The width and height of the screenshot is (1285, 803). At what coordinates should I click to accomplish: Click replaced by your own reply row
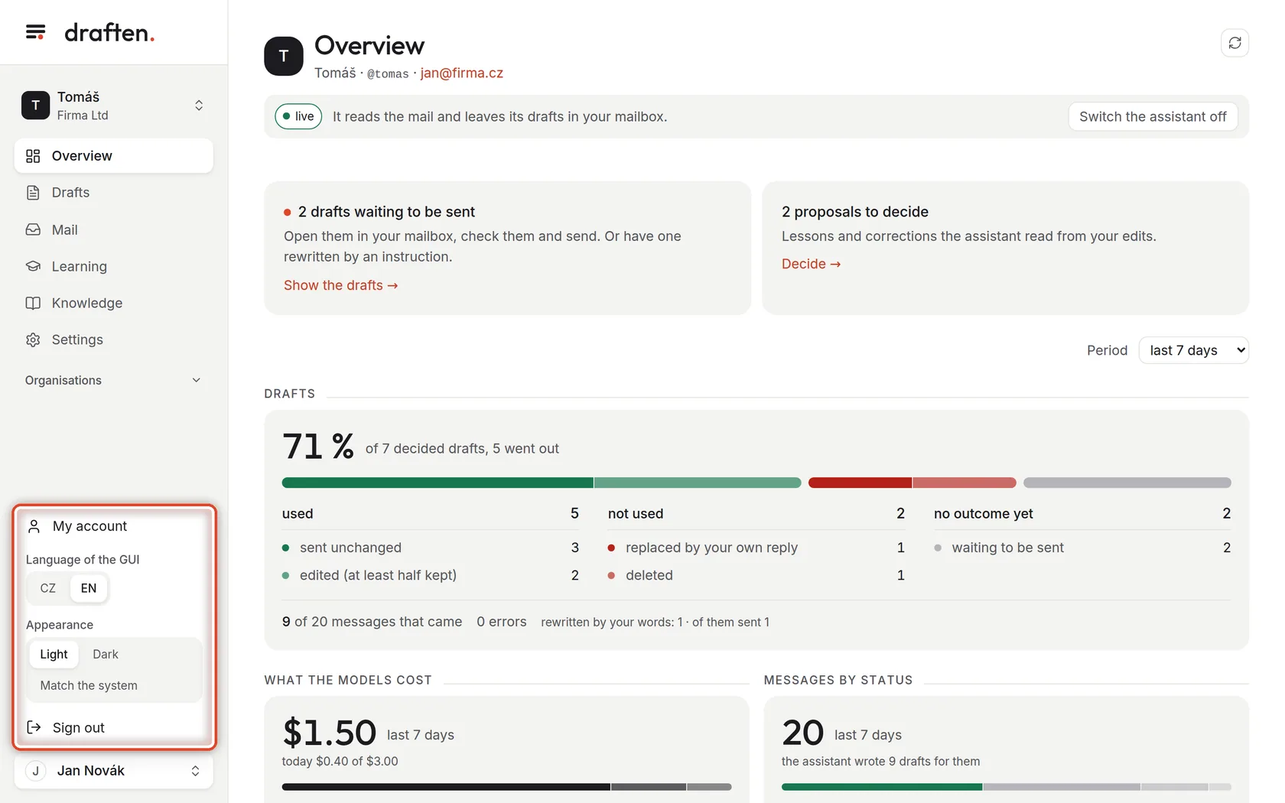(756, 548)
